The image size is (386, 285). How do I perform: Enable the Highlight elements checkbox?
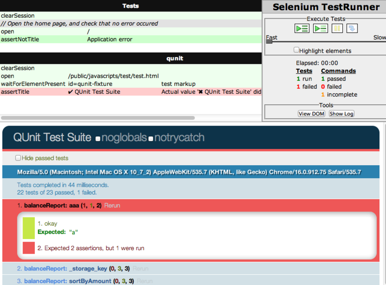[296, 50]
